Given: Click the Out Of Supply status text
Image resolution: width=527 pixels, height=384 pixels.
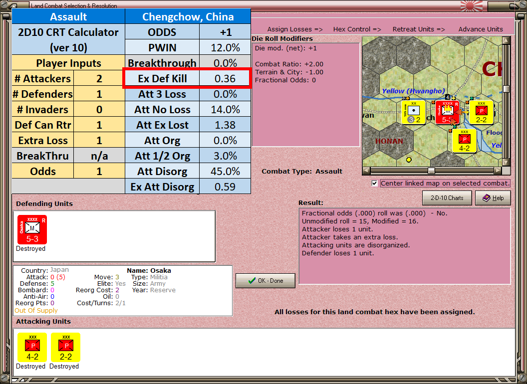Looking at the screenshot, I should [x=36, y=310].
